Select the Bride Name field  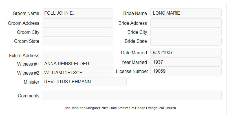[186, 13]
